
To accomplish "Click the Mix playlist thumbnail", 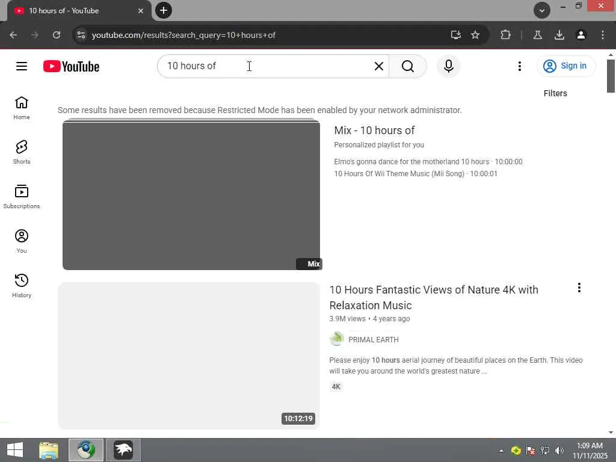I will coord(191,194).
